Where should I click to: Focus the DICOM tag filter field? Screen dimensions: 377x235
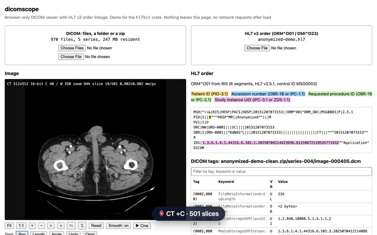click(x=281, y=172)
